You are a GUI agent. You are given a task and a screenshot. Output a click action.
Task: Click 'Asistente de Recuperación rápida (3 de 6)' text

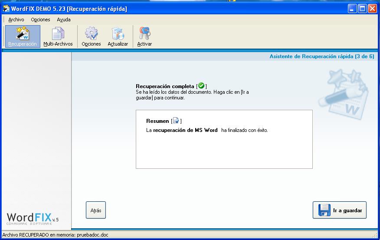322,56
